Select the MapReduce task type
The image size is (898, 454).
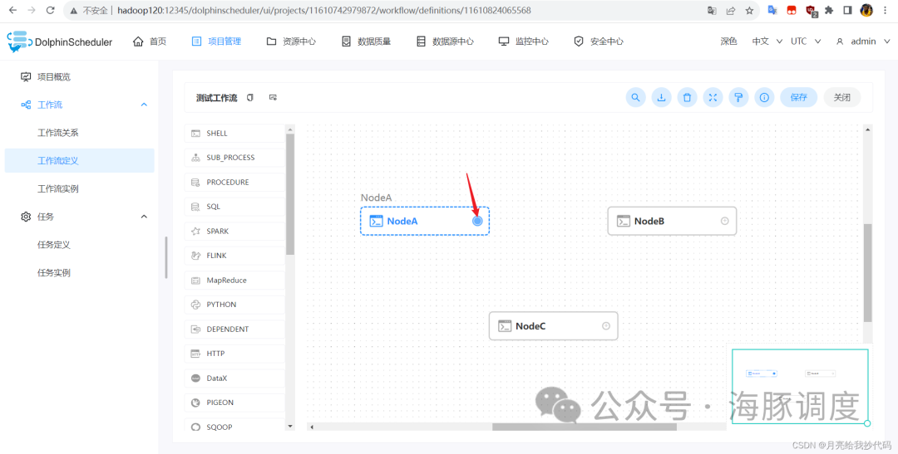(x=234, y=281)
